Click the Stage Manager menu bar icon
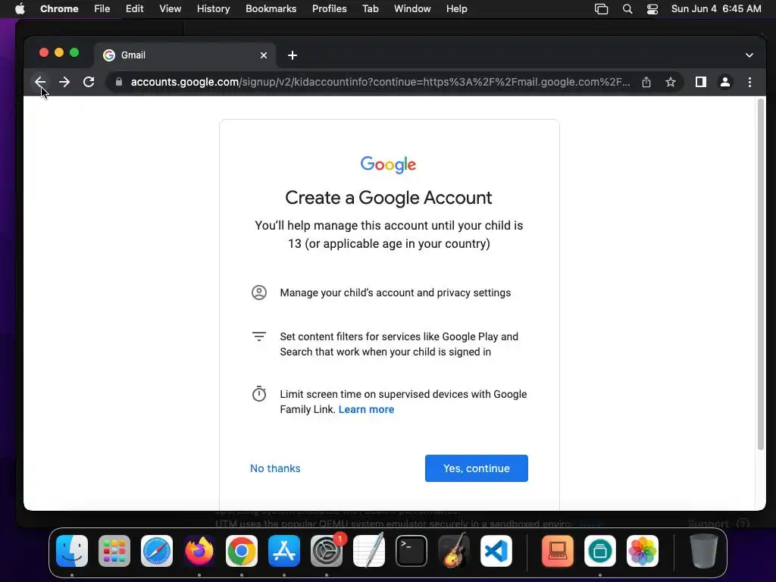The width and height of the screenshot is (776, 582). [601, 9]
